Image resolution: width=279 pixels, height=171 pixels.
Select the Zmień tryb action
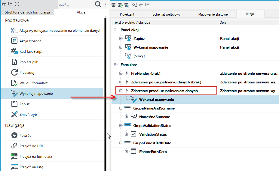click(55, 114)
